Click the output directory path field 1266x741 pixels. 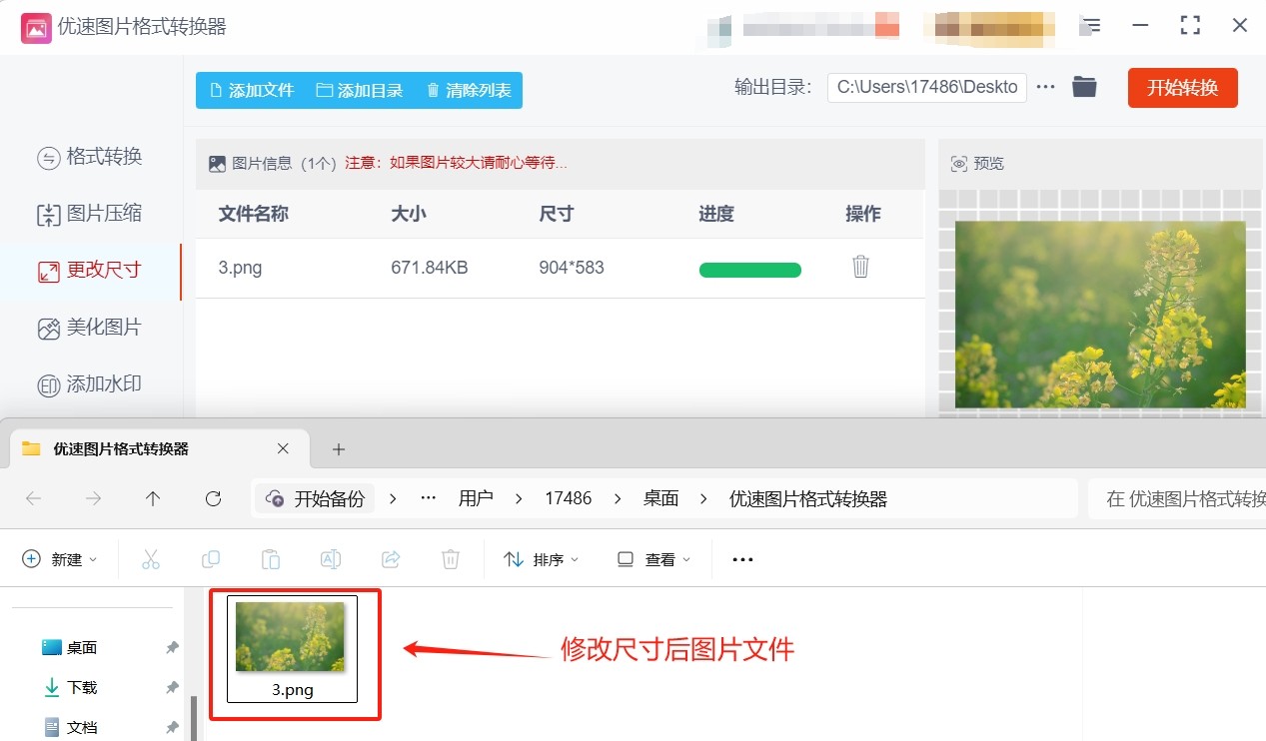(926, 87)
